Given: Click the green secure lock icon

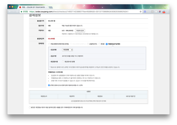Looking at the screenshot, I should (21, 11).
